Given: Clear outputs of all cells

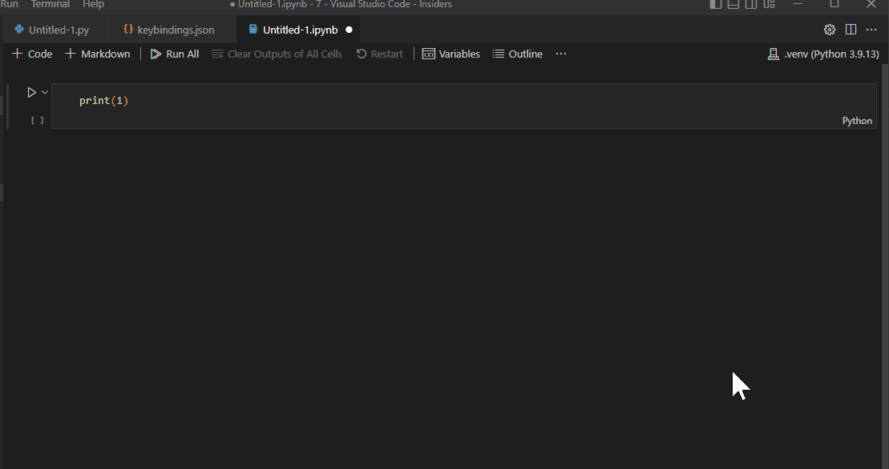Looking at the screenshot, I should coord(277,54).
